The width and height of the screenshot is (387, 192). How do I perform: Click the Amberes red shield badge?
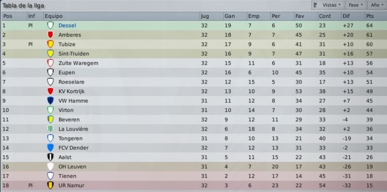[x=50, y=35]
